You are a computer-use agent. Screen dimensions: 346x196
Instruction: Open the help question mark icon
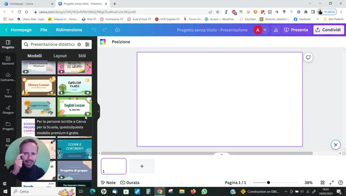click(x=341, y=183)
